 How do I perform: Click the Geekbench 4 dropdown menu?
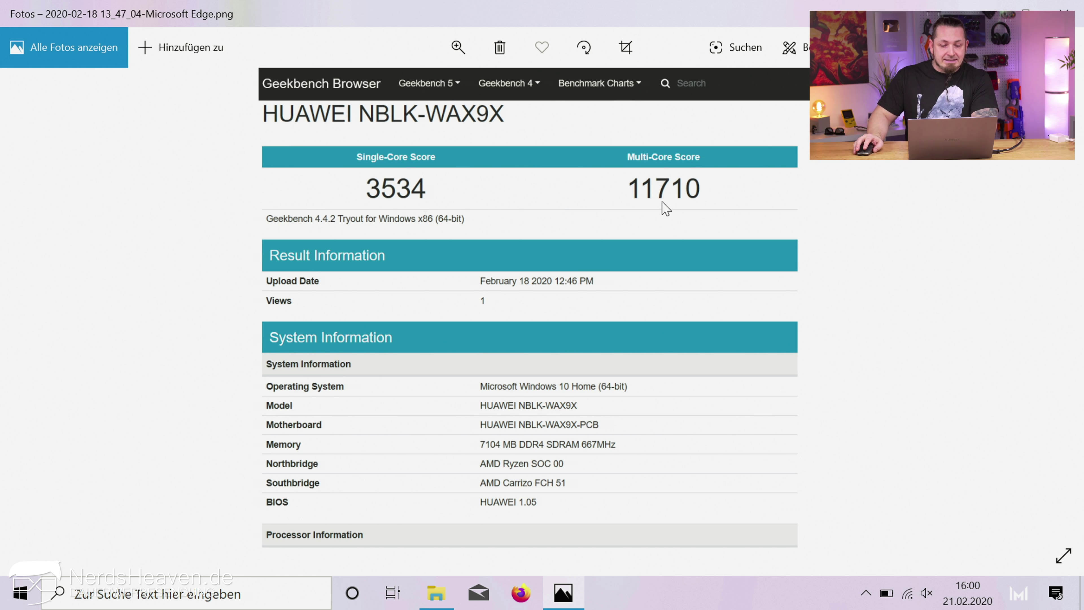coord(509,83)
